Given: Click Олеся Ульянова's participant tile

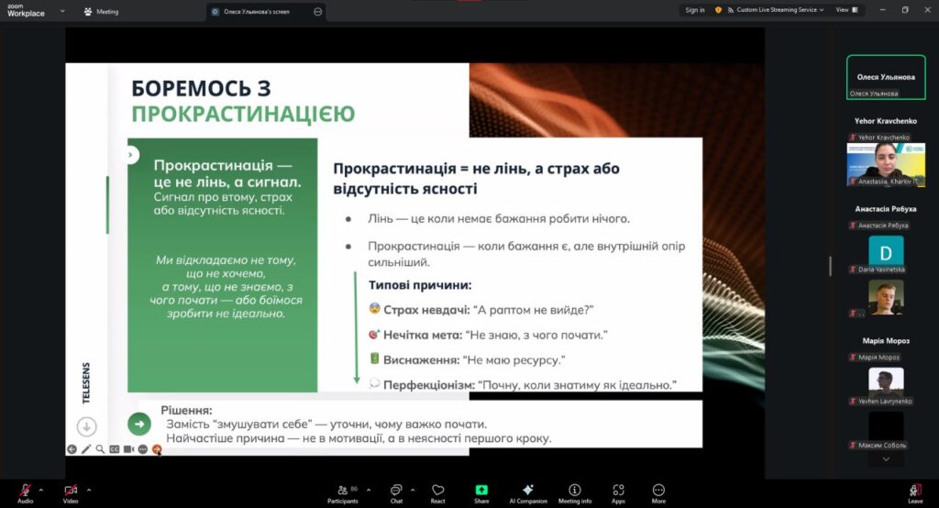Looking at the screenshot, I should [885, 78].
